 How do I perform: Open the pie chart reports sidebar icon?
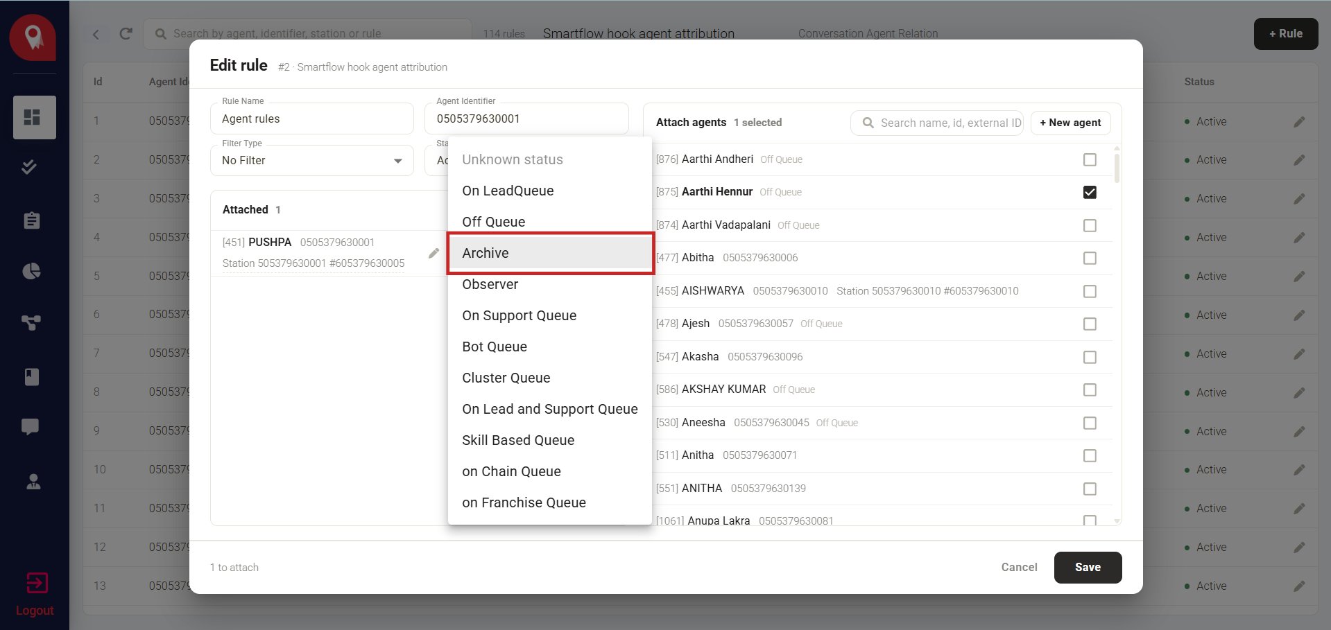tap(32, 271)
